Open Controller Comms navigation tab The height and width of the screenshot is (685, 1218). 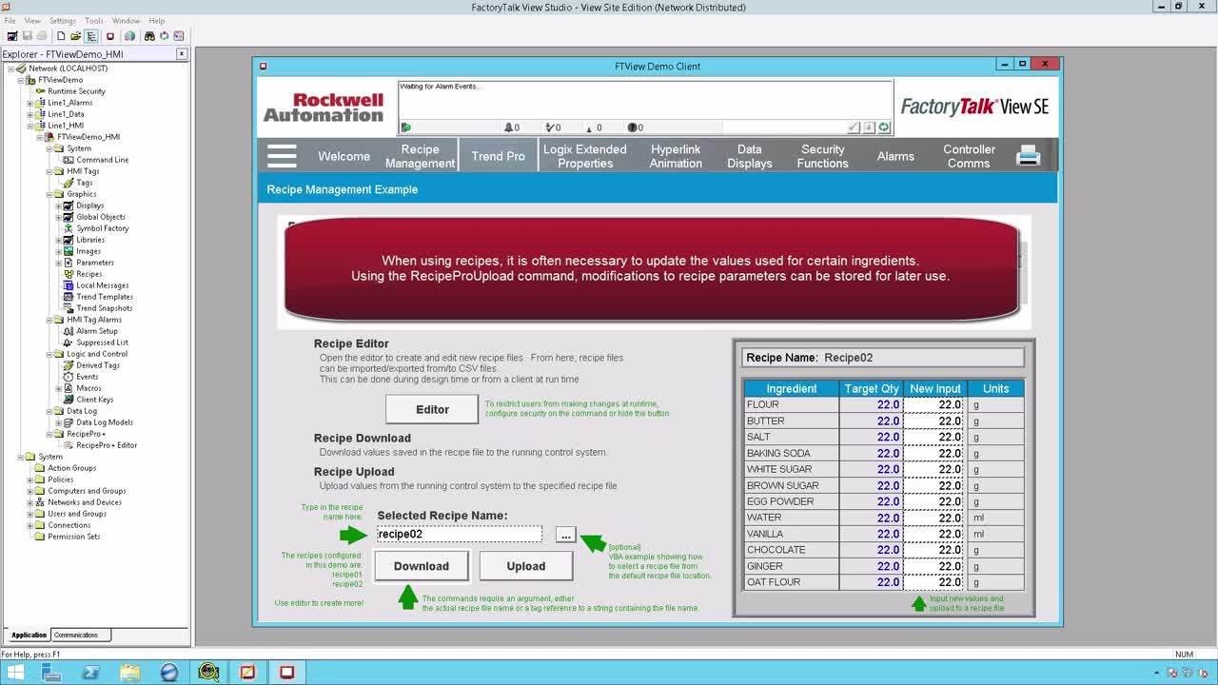969,156
